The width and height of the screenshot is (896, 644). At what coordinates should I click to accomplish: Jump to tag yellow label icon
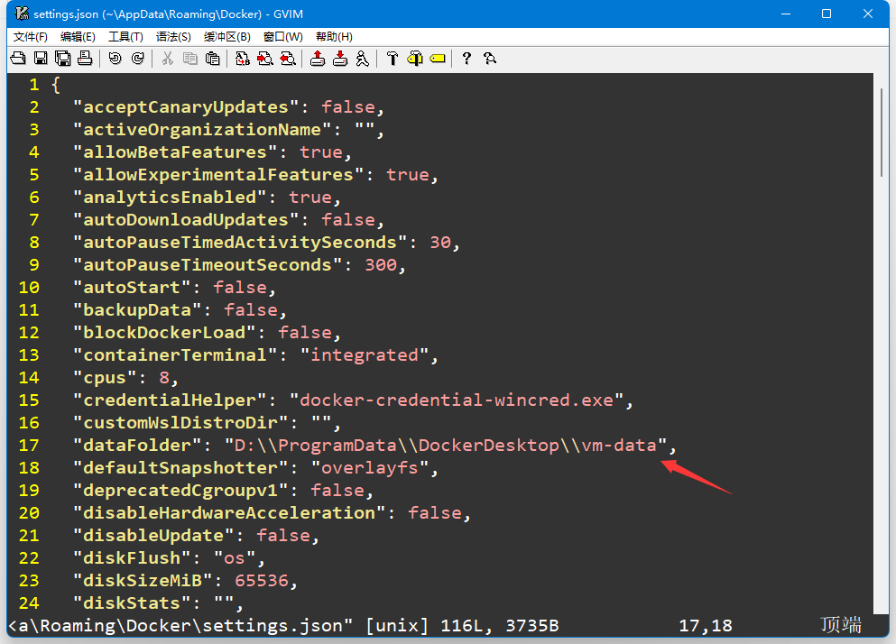coord(438,59)
